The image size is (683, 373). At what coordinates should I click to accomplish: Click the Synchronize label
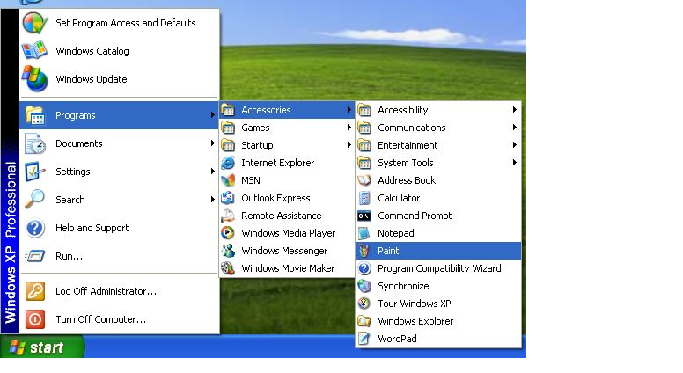[x=403, y=286]
